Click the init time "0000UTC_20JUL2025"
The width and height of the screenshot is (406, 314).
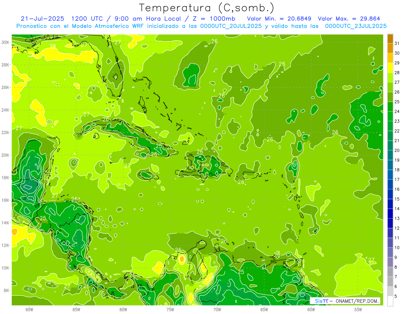click(231, 26)
